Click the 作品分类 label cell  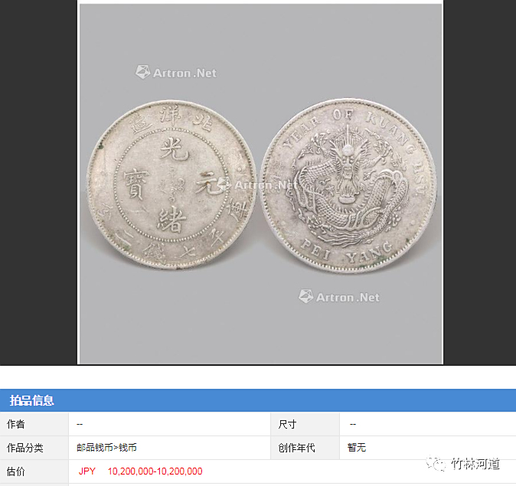pos(34,448)
